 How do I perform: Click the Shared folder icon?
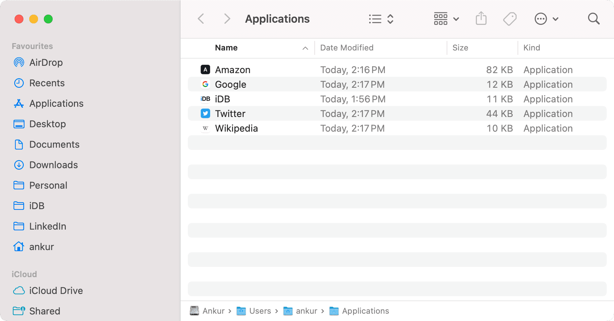pyautogui.click(x=19, y=311)
